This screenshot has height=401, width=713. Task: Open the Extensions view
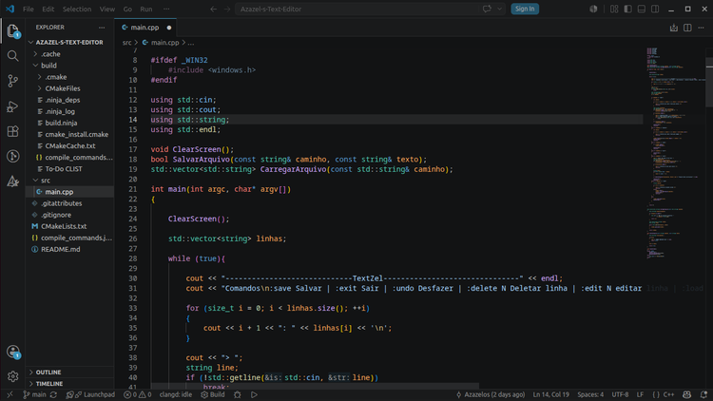(x=12, y=131)
